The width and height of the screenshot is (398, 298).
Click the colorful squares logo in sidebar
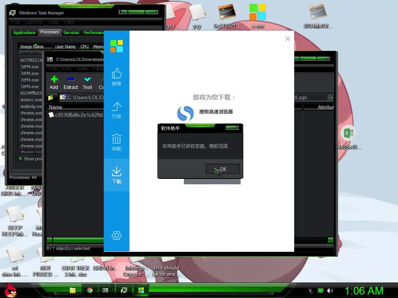pos(117,46)
